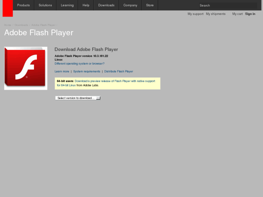The width and height of the screenshot is (263, 197).
Task: Click the Download Adobe Flash Player heading
Action: [86, 50]
